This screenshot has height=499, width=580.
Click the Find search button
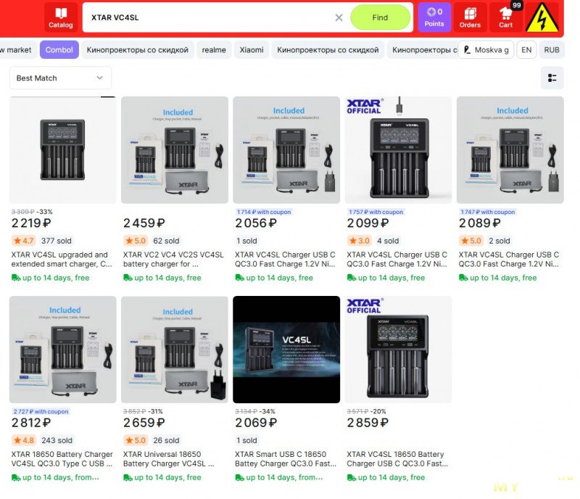[380, 17]
